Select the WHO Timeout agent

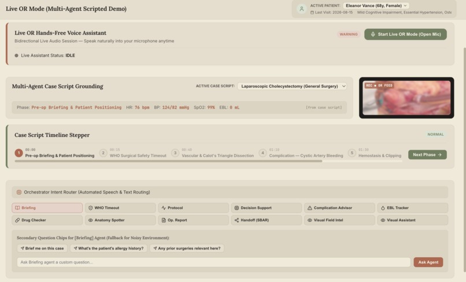[x=120, y=208]
